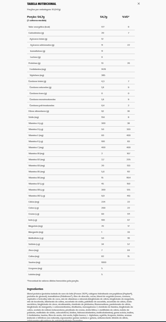166x322 pixels.
Task: Select the Taurina row value 1000
Action: coord(104,262)
